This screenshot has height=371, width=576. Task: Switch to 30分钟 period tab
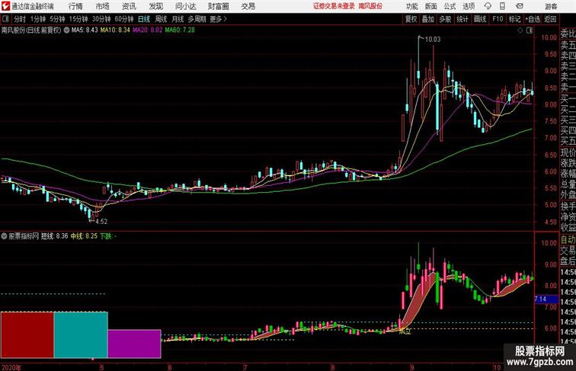pos(101,19)
